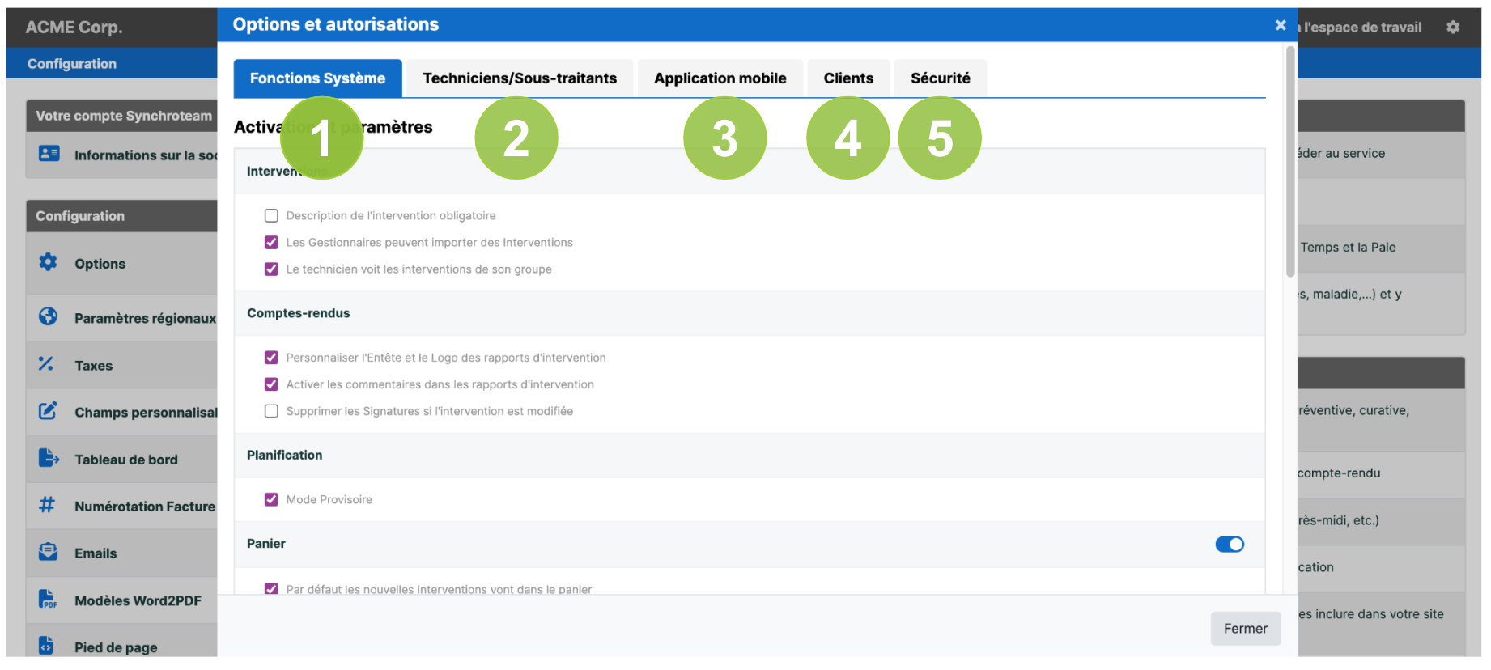The height and width of the screenshot is (670, 1491).
Task: Open Numérotation Facture link
Action: click(145, 507)
